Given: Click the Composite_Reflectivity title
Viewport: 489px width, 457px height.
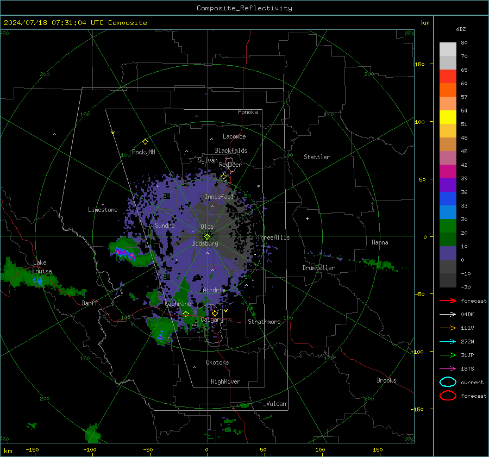Looking at the screenshot, I should [244, 8].
